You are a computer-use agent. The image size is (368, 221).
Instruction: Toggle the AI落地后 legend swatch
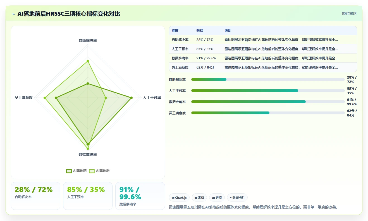[x=92, y=171]
